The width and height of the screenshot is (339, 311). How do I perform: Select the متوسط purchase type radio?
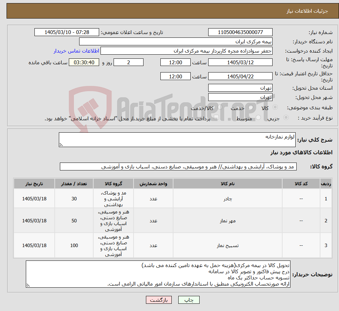click(x=258, y=118)
